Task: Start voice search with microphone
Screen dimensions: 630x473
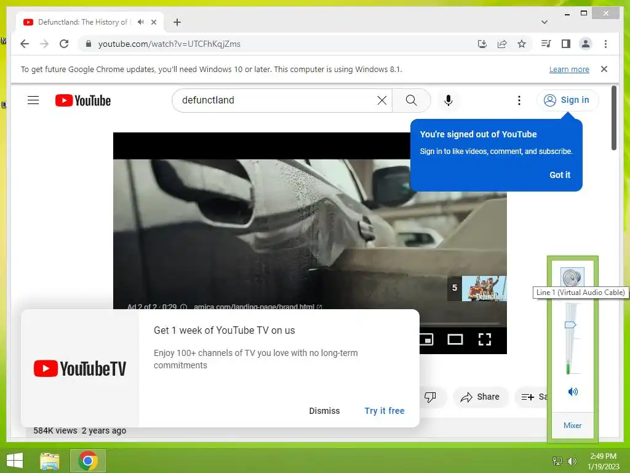Action: 449,100
